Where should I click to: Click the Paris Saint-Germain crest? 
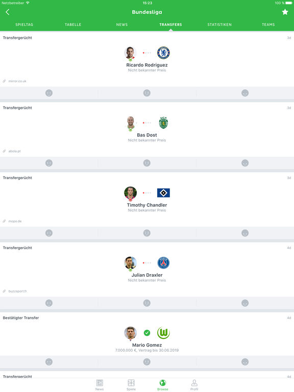click(163, 263)
